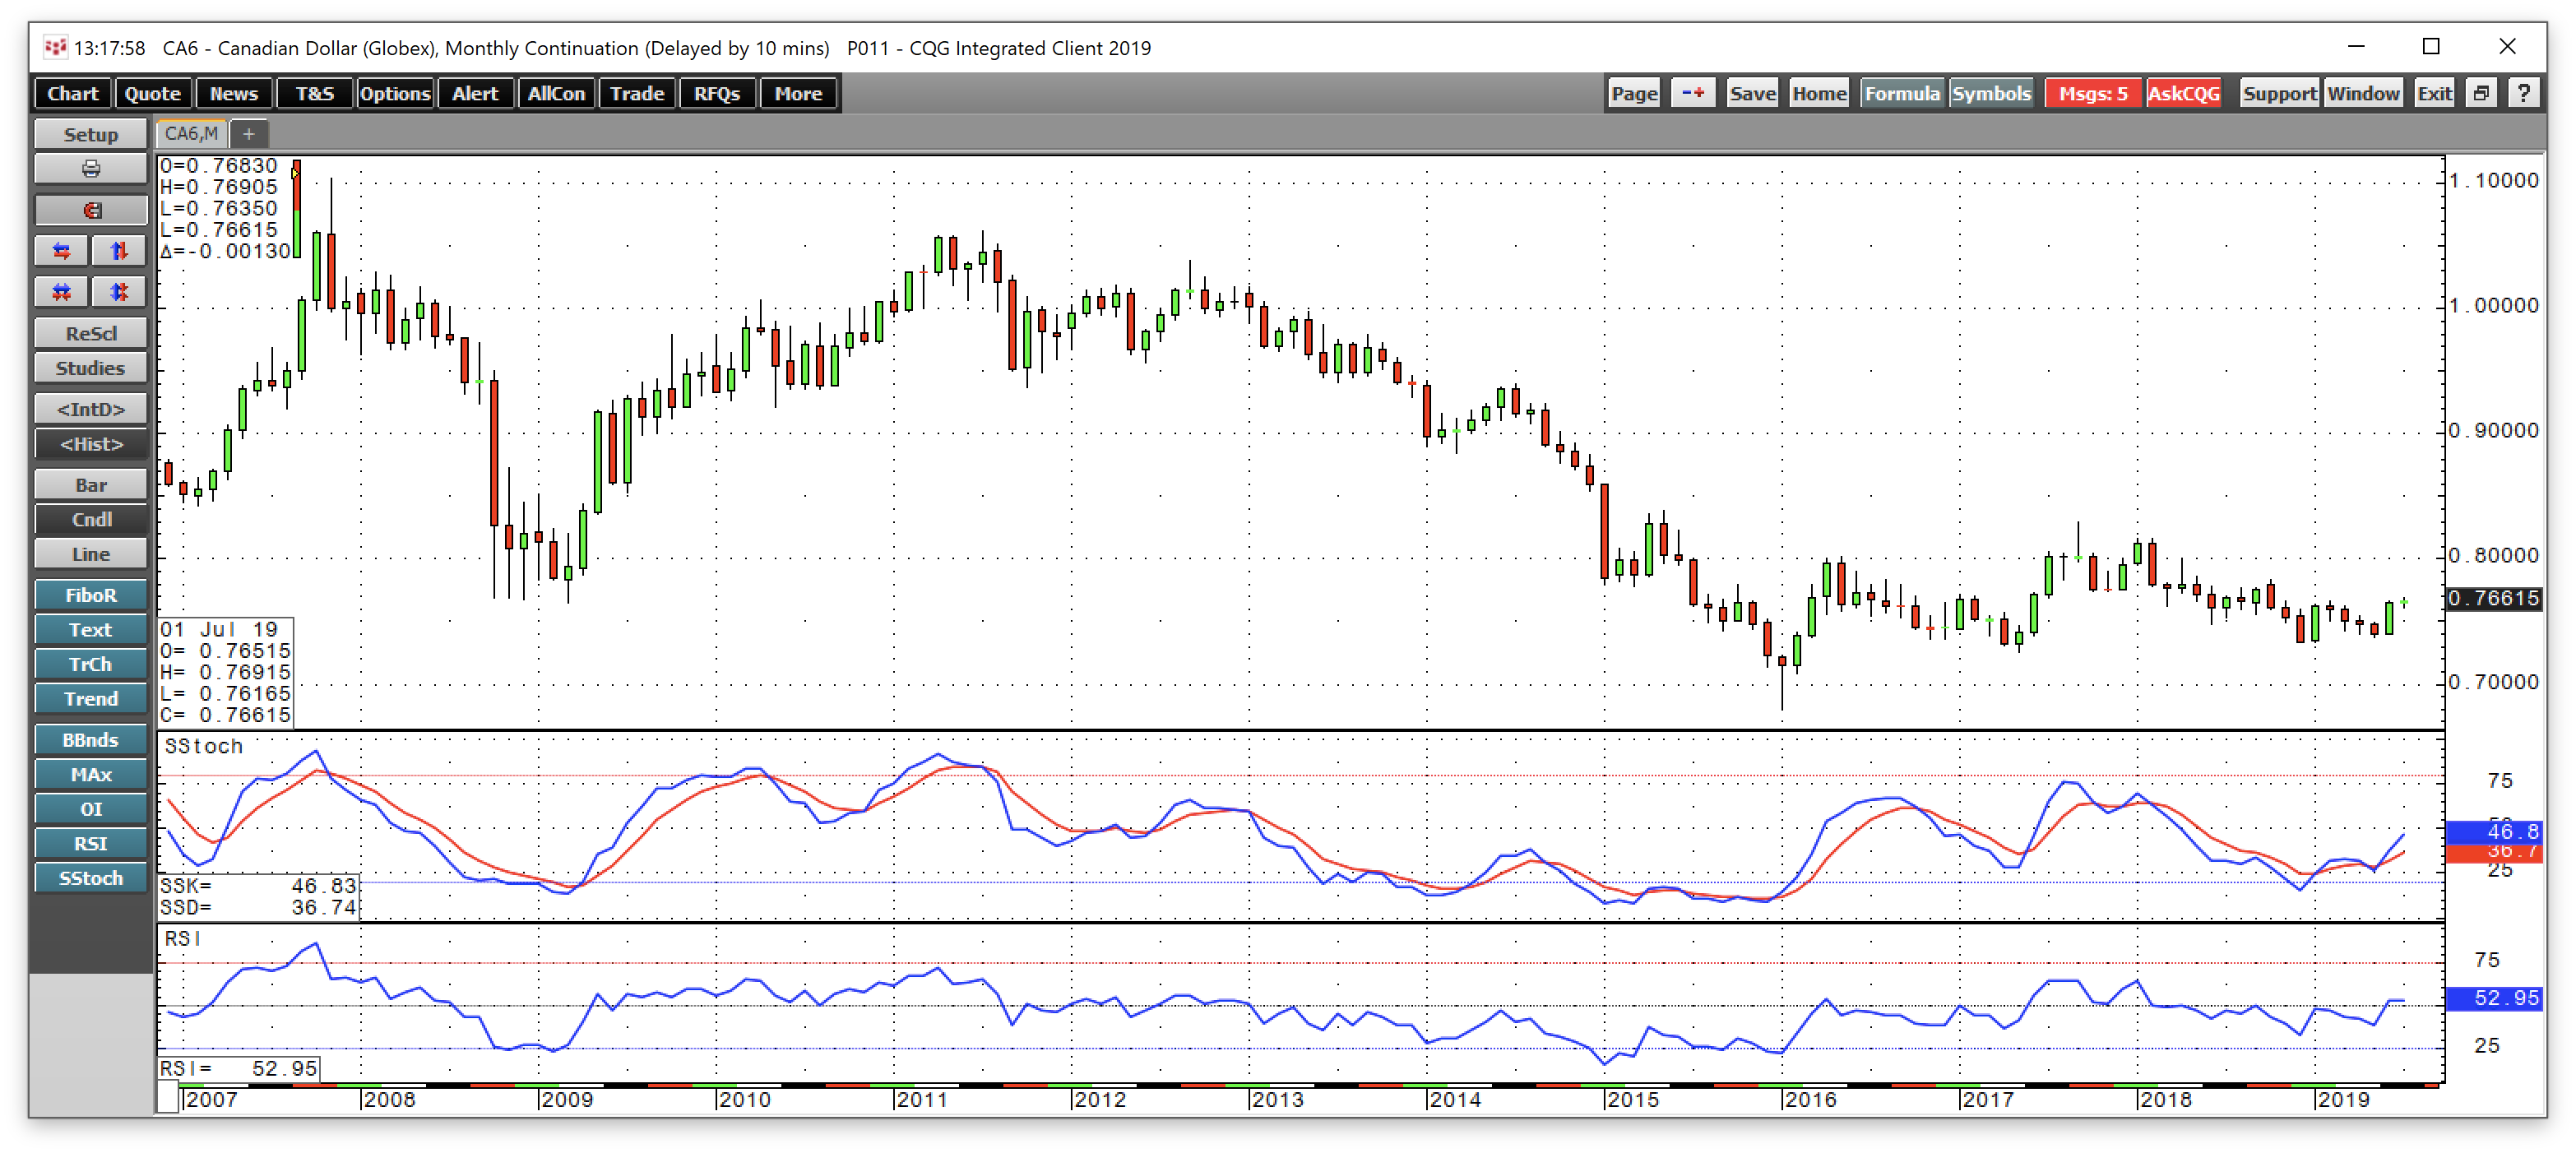
Task: Click the 1.10000 price axis label
Action: click(2494, 180)
